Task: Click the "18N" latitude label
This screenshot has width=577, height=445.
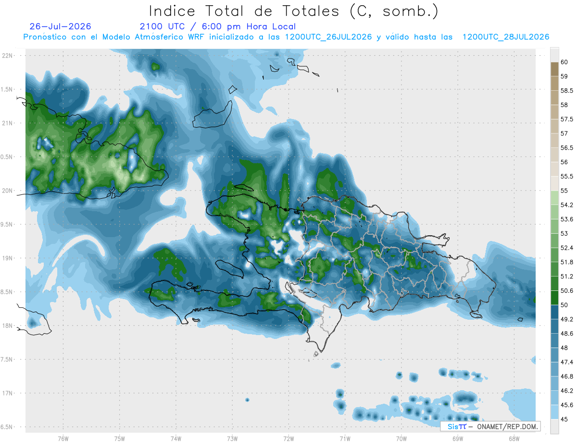Action: point(7,325)
